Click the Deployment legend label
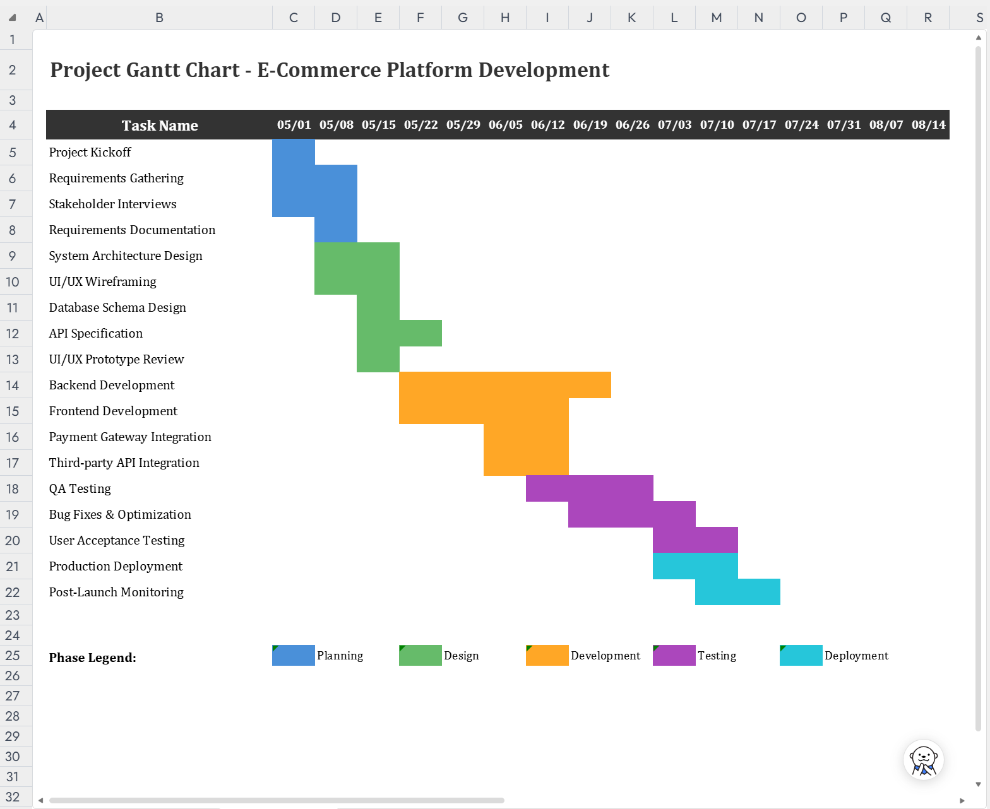This screenshot has height=809, width=990. tap(856, 656)
